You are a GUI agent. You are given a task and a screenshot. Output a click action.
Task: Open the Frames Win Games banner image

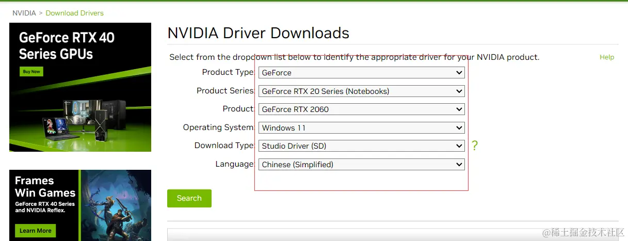[80, 205]
